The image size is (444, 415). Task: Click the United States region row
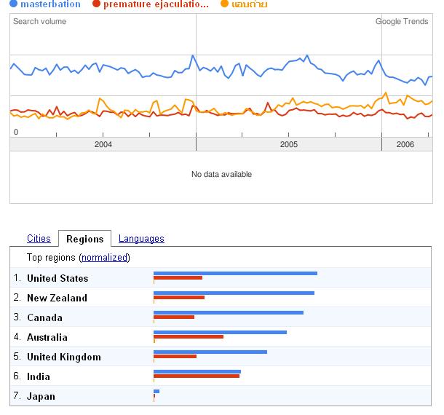pyautogui.click(x=221, y=277)
